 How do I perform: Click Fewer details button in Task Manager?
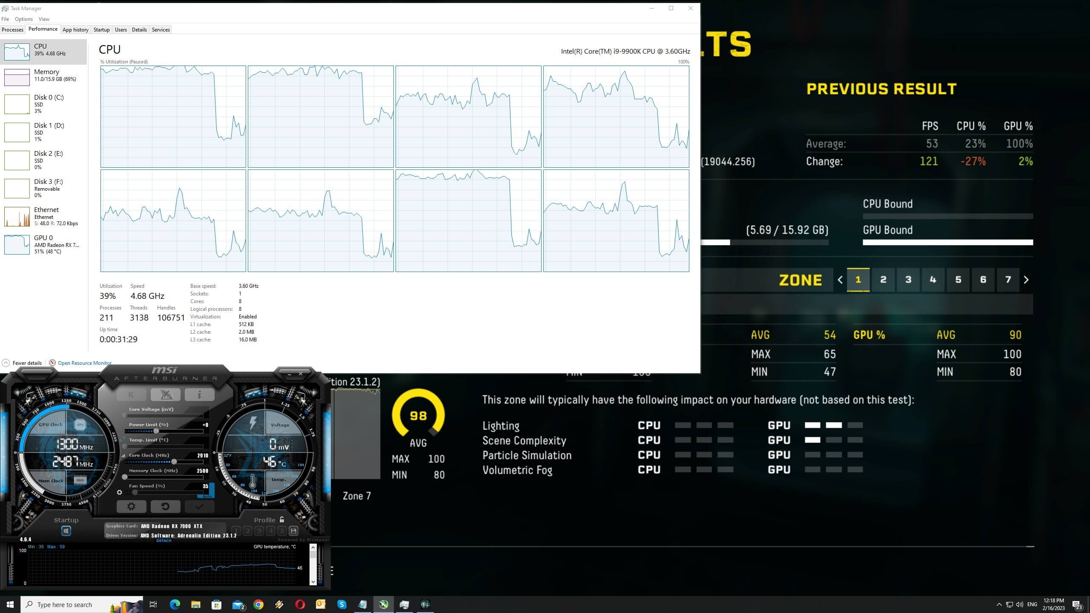22,363
